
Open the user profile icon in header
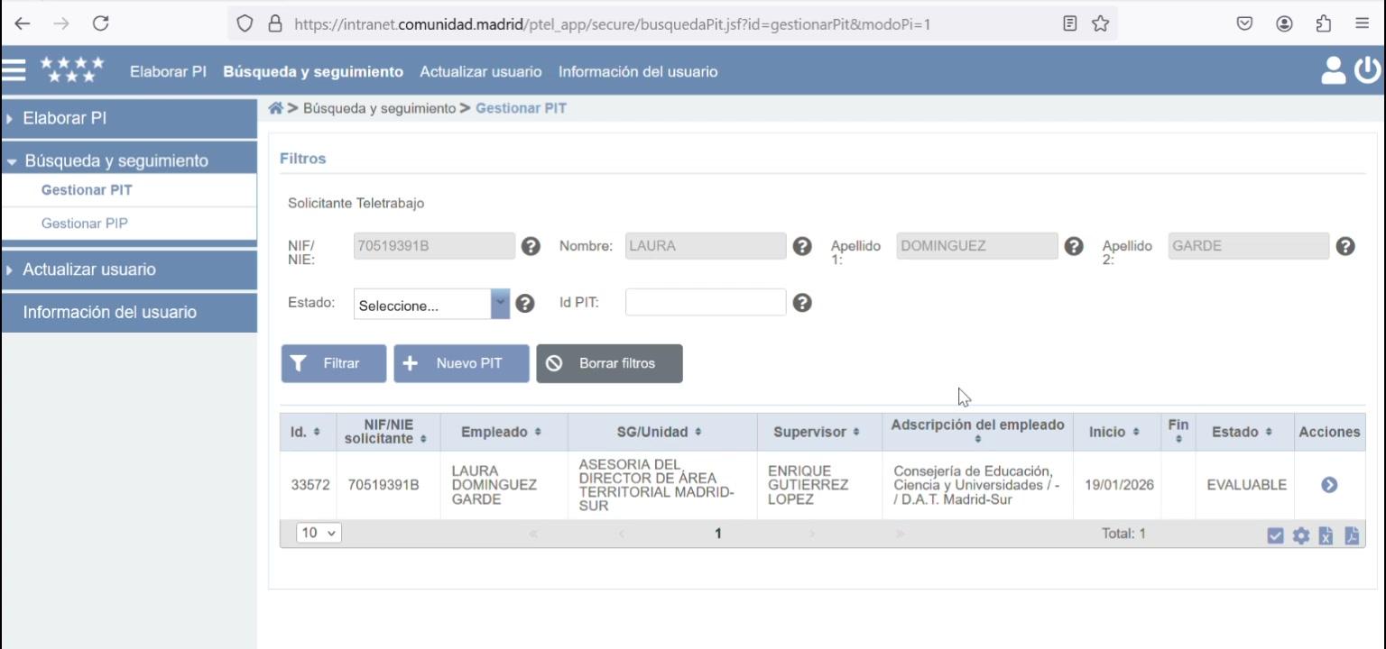pos(1333,70)
